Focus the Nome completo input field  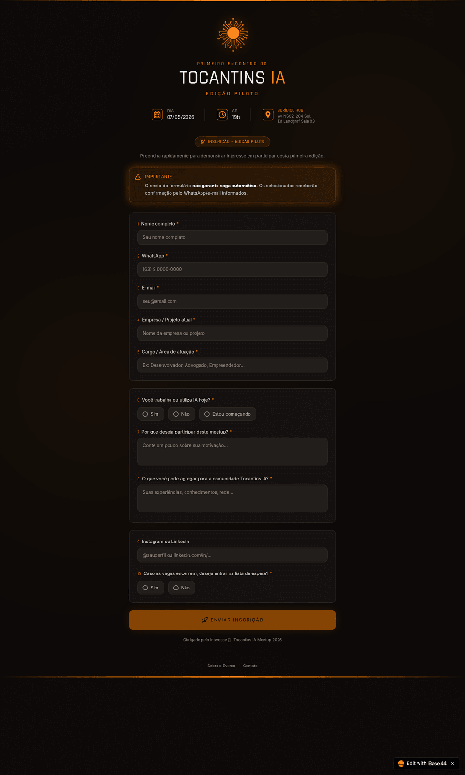tap(232, 237)
